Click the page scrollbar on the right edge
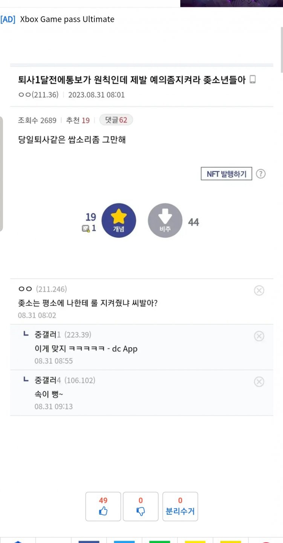The width and height of the screenshot is (283, 543). [281, 49]
